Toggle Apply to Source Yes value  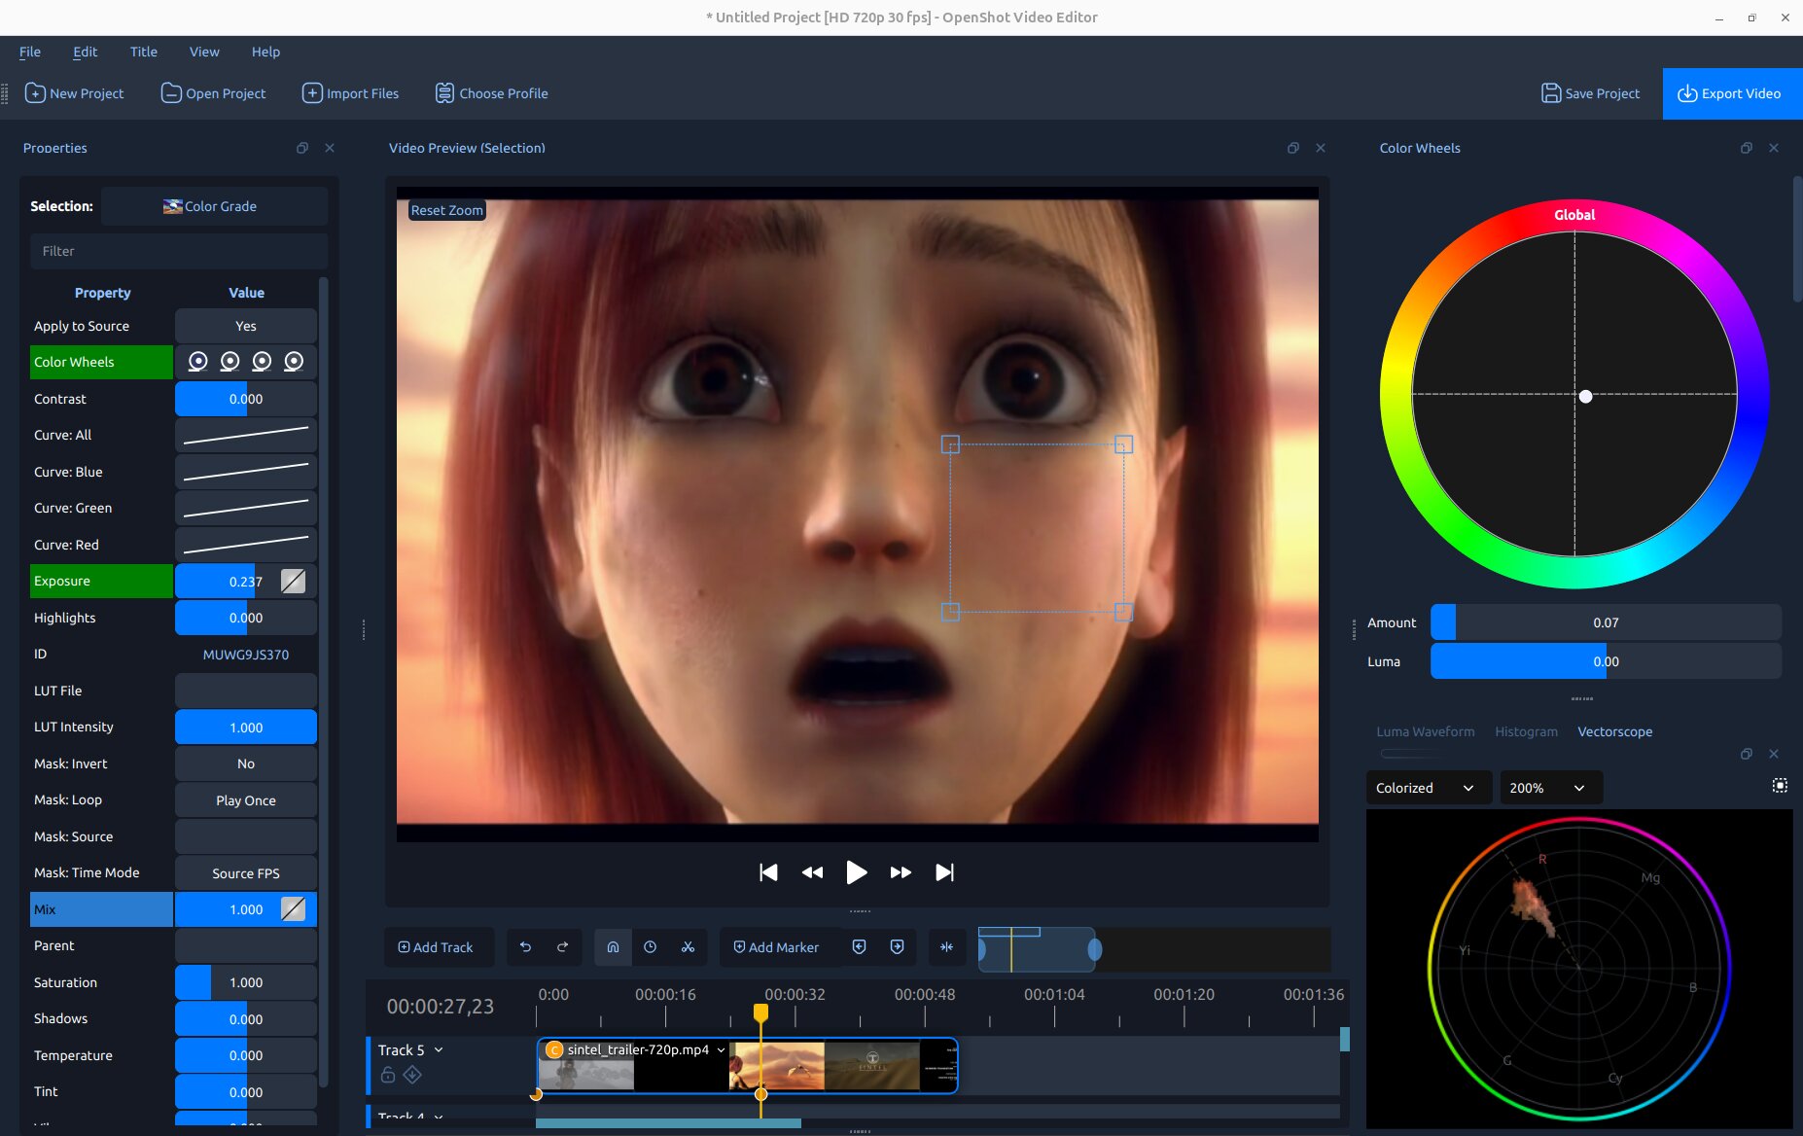coord(246,326)
